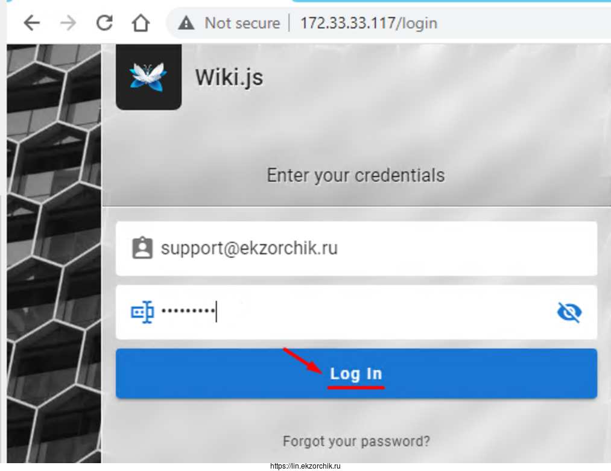The image size is (611, 471).
Task: Select the 172.33.33.117/login address bar URL
Action: click(369, 23)
